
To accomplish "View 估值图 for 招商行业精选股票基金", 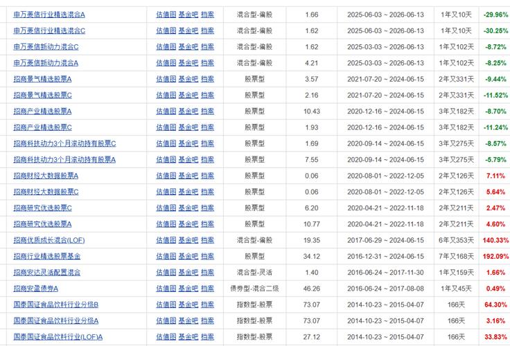I will point(166,256).
